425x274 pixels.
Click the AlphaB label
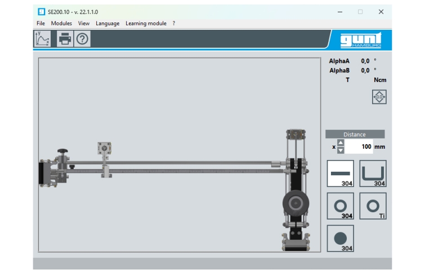coord(339,71)
